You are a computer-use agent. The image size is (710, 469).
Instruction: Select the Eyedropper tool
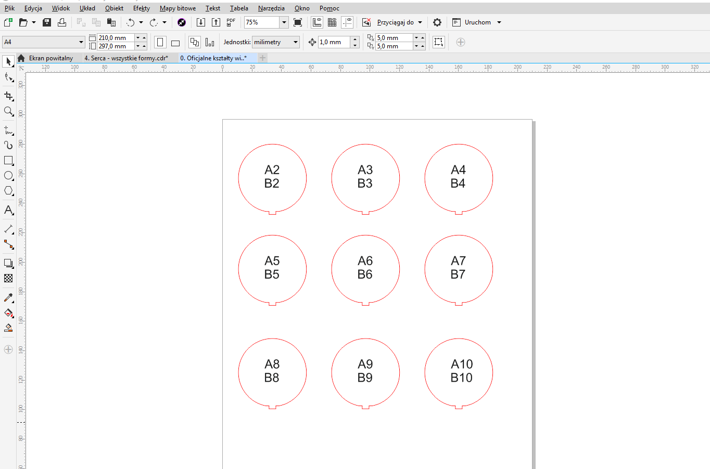tap(8, 298)
